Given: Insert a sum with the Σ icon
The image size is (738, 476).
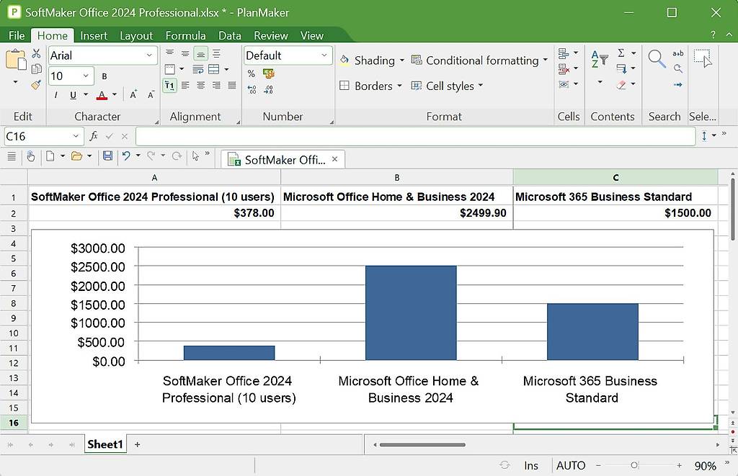Looking at the screenshot, I should 621,52.
